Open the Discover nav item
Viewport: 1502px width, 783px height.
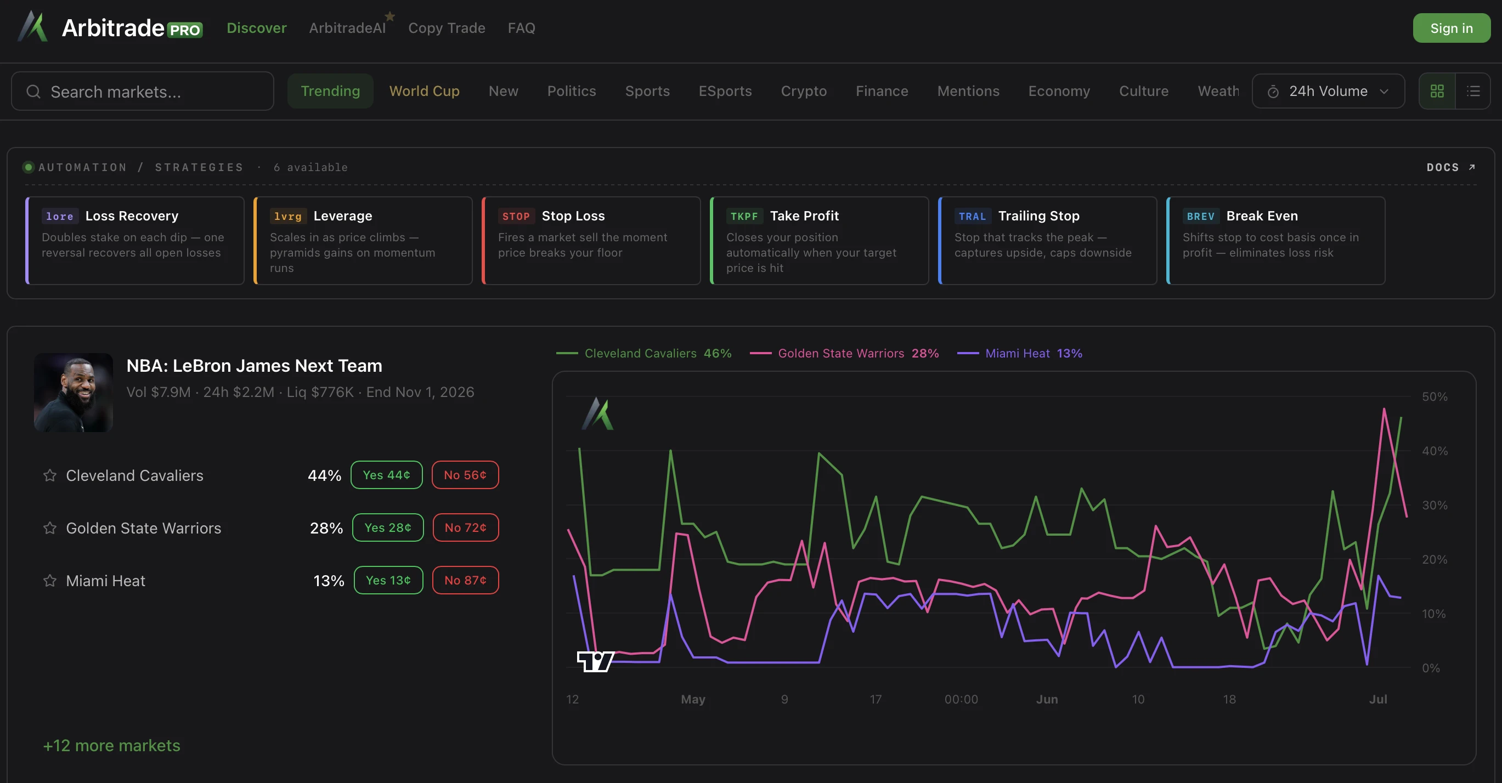pyautogui.click(x=257, y=28)
